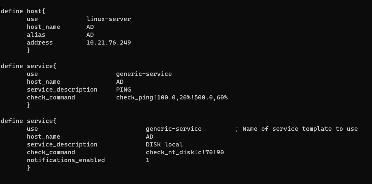372x184 pixels.
Task: Place cursor on linux-server template value
Action: click(108, 19)
